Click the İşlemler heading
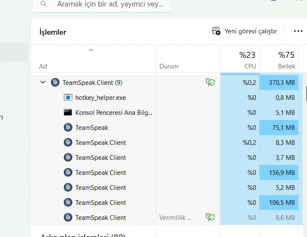 [53, 32]
